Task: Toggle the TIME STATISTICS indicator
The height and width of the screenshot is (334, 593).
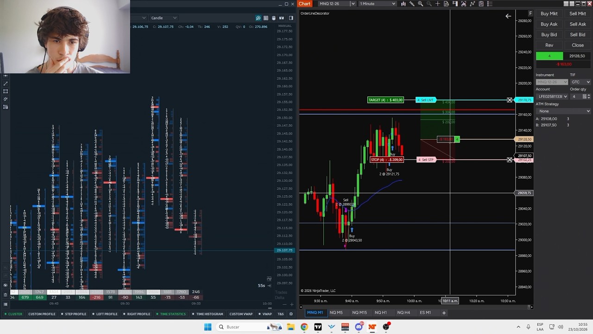Action: pos(171,314)
